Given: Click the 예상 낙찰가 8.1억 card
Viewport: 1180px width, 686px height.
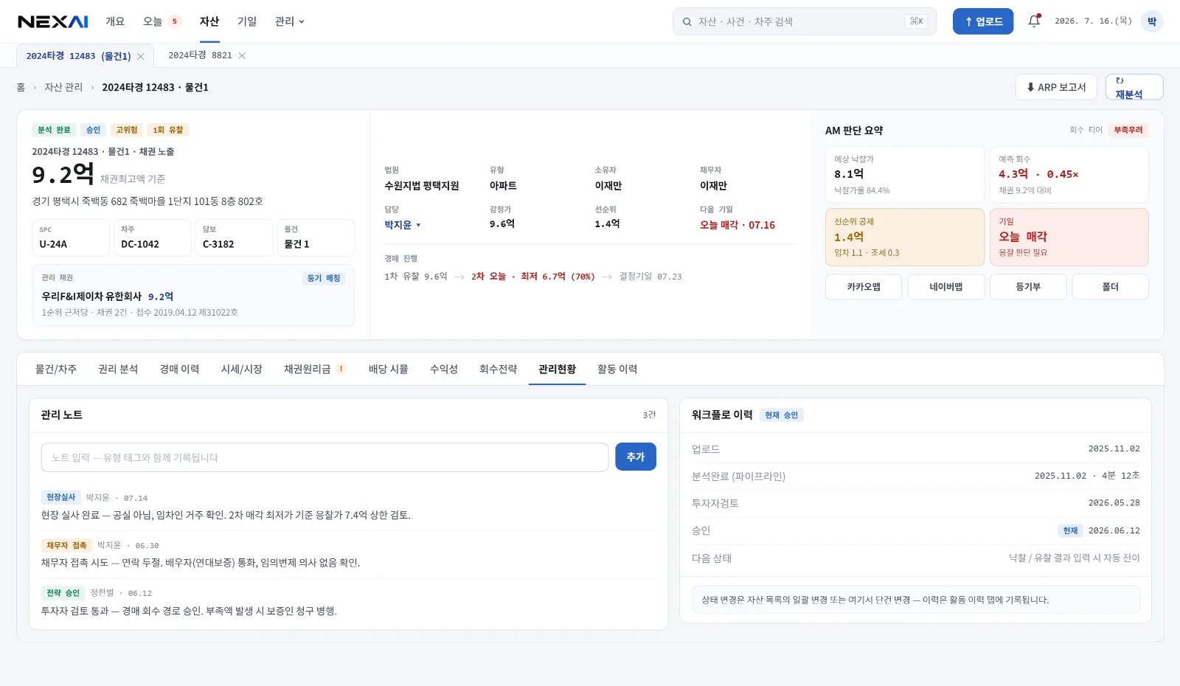Looking at the screenshot, I should tap(905, 175).
